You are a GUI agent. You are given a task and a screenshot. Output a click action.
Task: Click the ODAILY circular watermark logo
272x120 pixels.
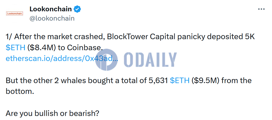(107, 60)
